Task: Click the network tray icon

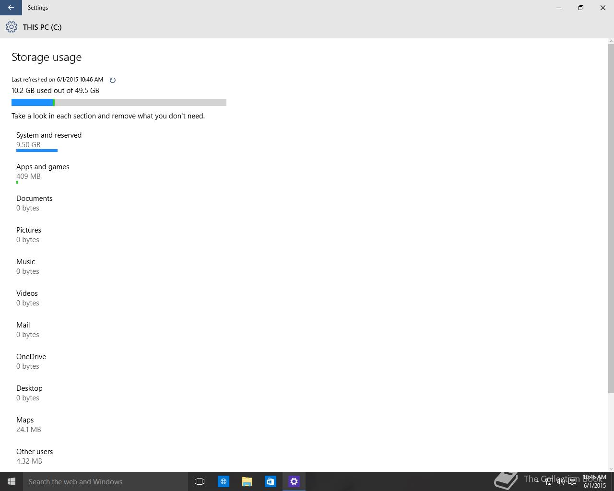Action: (549, 482)
